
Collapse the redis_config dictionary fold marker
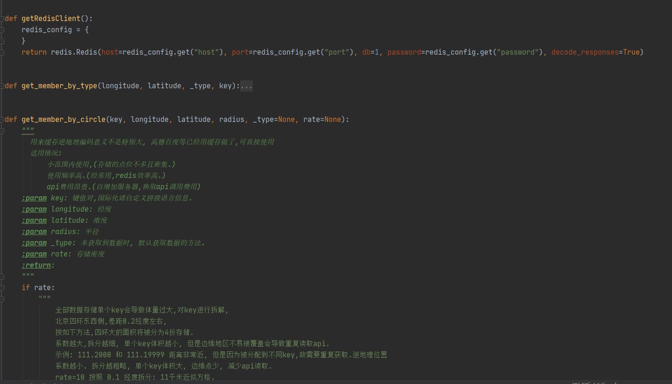[2, 30]
